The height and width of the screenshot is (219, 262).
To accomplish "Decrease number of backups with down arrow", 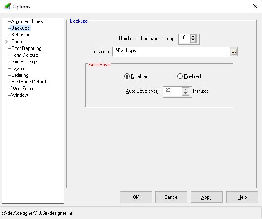I will tap(193, 41).
